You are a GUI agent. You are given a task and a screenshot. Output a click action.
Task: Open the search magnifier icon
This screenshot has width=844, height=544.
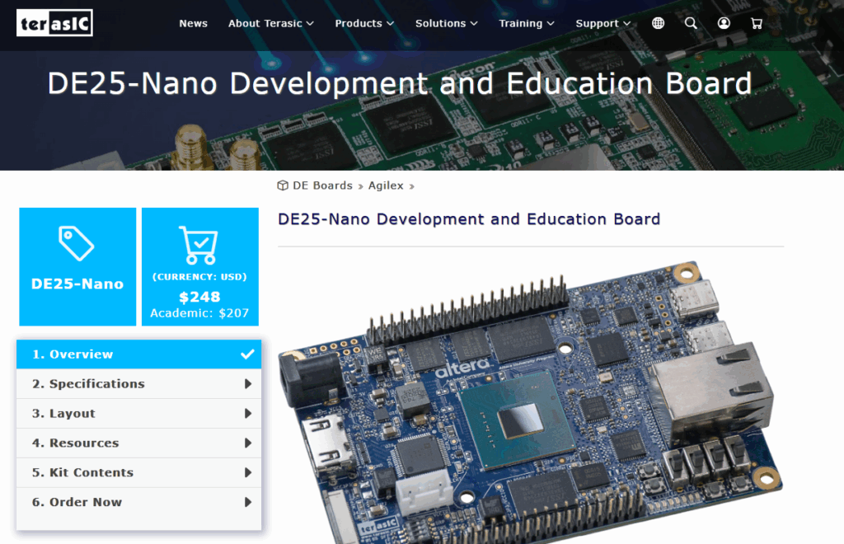[x=691, y=23]
